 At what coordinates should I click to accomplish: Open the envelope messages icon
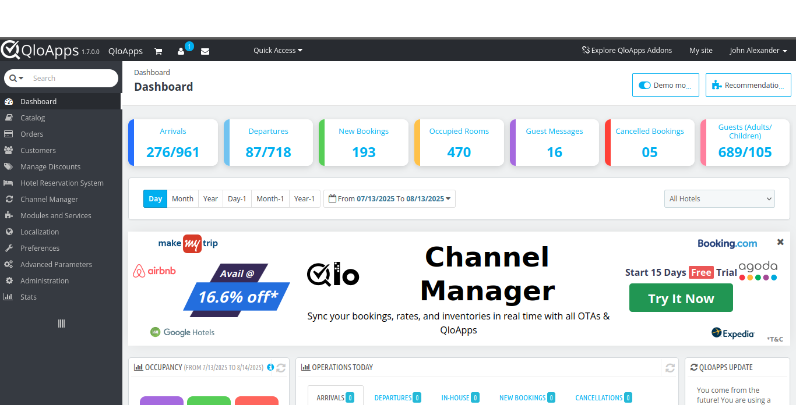tap(205, 51)
